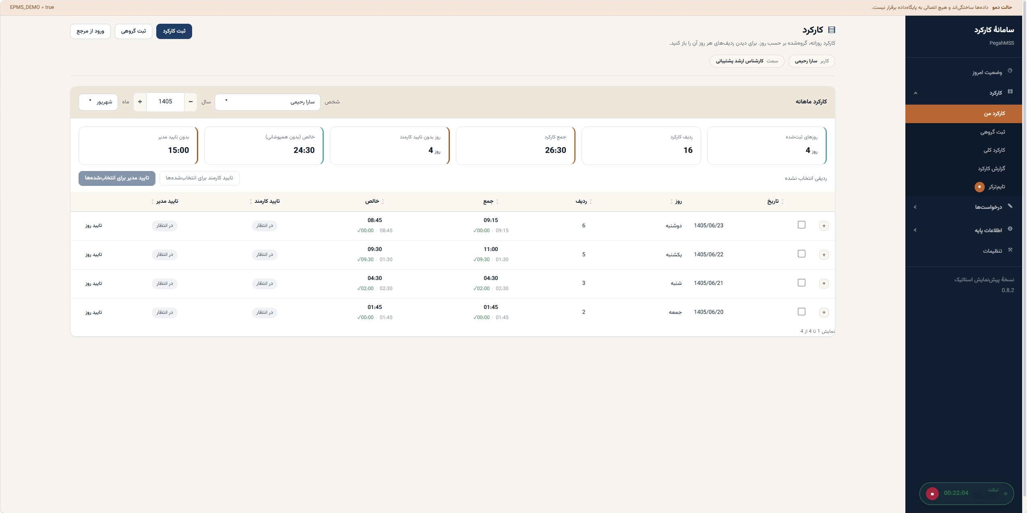The height and width of the screenshot is (513, 1027).
Task: Select the checkbox for 1405/06/21 row
Action: (801, 283)
